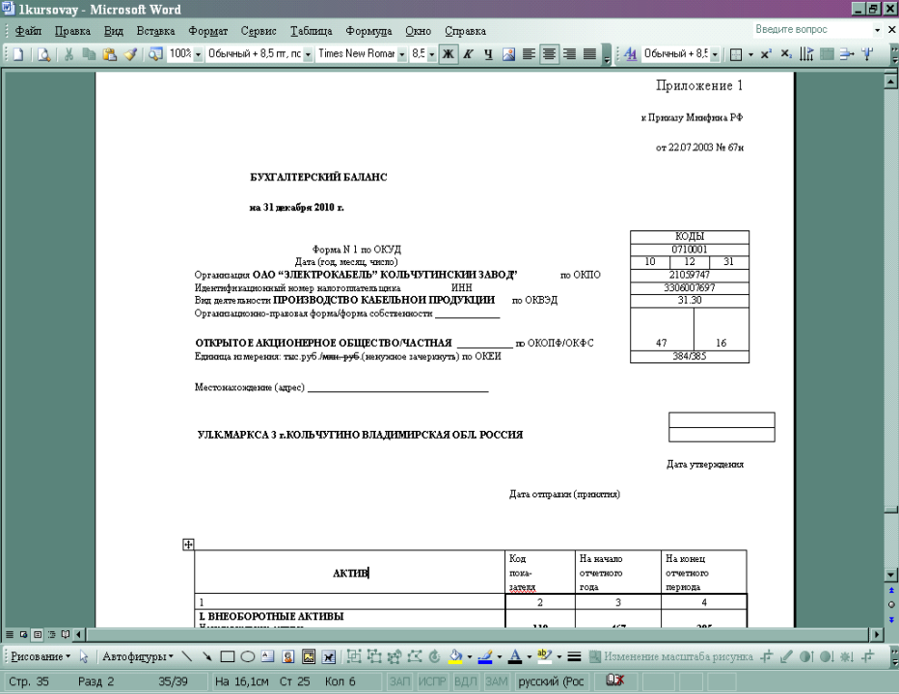899x694 pixels.
Task: Insert picture from toolbar icon
Action: coord(508,54)
